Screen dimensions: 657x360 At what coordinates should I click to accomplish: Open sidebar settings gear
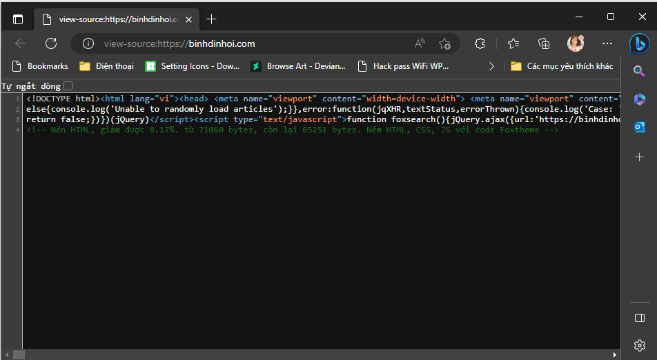pyautogui.click(x=639, y=346)
